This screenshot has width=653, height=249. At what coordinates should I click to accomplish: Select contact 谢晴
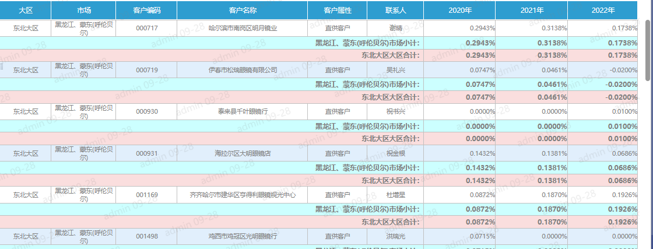point(395,29)
